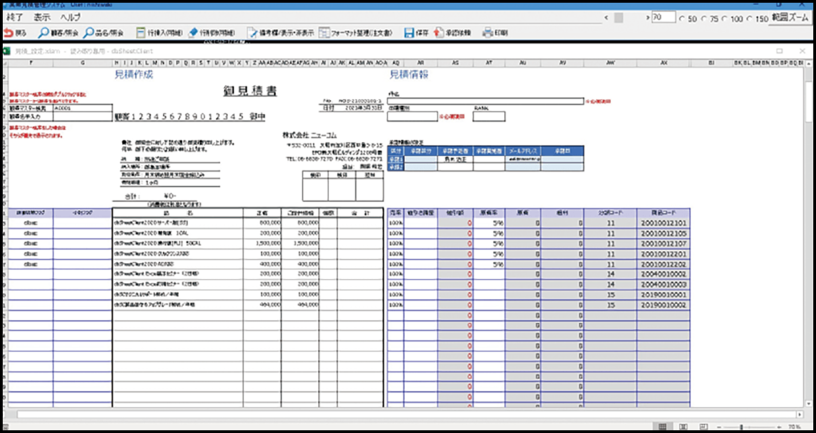The height and width of the screenshot is (433, 816).
Task: Click the RANK input box
Action: click(489, 116)
